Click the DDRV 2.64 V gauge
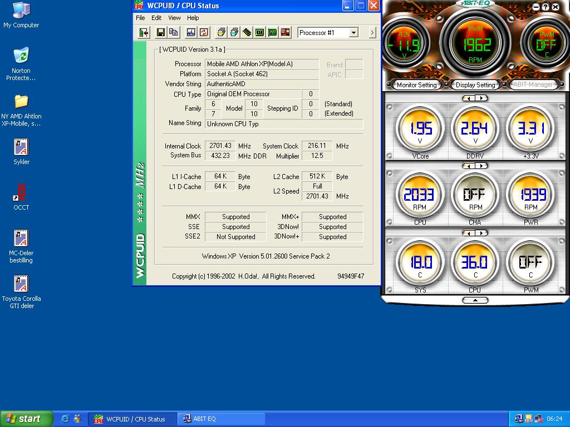This screenshot has width=570, height=427. pyautogui.click(x=475, y=130)
